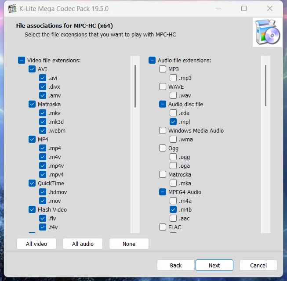This screenshot has width=287, height=281.
Task: Toggle the Video file extensions group checkbox
Action: (x=22, y=60)
